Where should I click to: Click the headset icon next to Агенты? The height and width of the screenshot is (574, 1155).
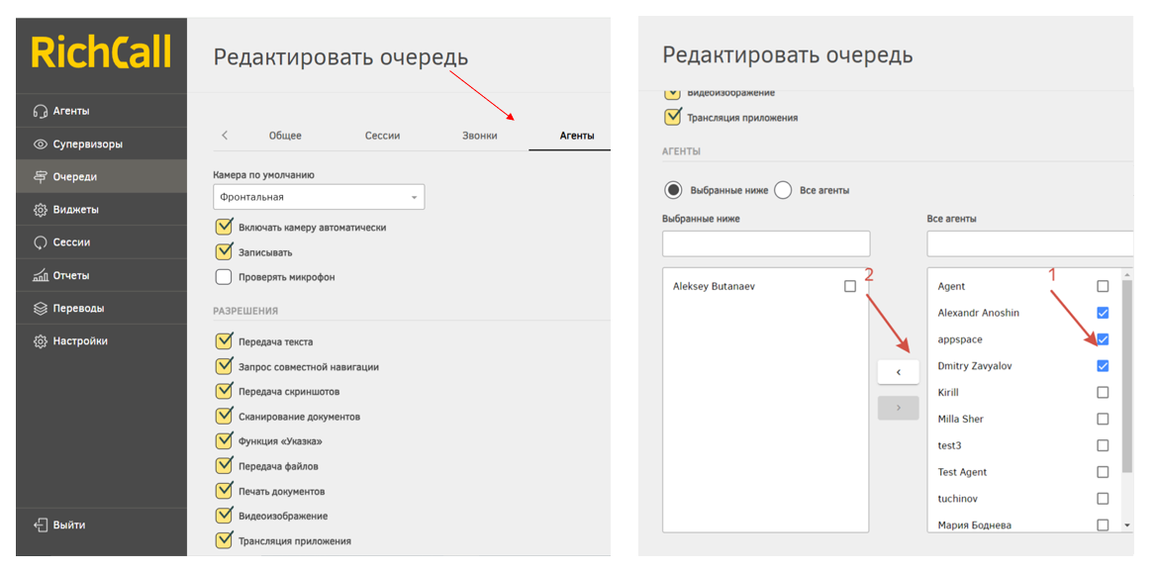click(41, 111)
